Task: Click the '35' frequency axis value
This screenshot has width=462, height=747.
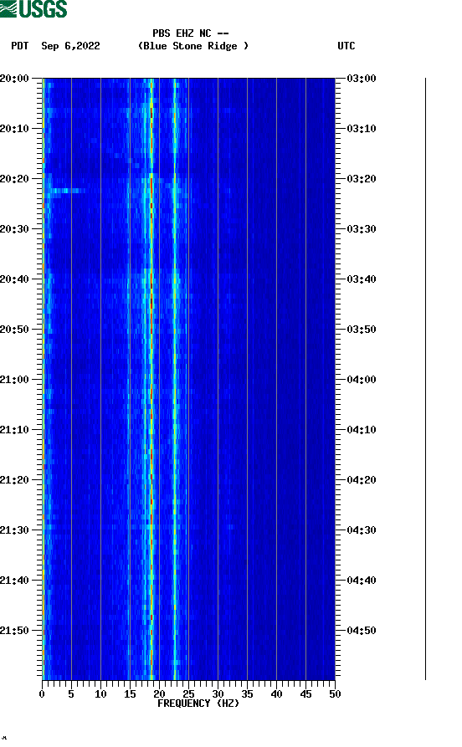Action: click(247, 694)
